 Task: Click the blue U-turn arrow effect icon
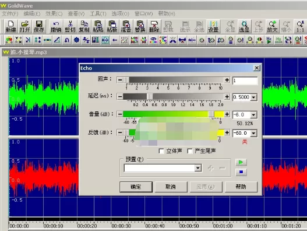67,40
